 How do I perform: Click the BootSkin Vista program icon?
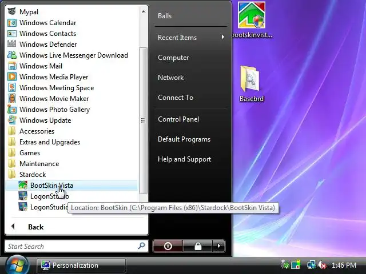pyautogui.click(x=23, y=185)
